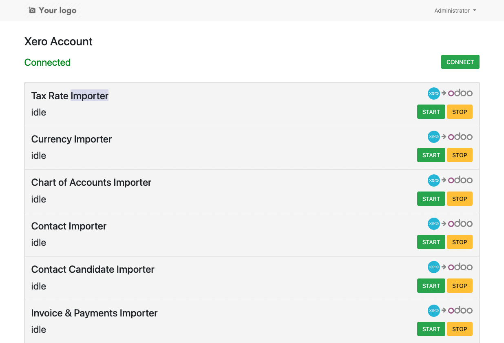The height and width of the screenshot is (343, 504).
Task: Start the Contact Importer
Action: pos(431,242)
